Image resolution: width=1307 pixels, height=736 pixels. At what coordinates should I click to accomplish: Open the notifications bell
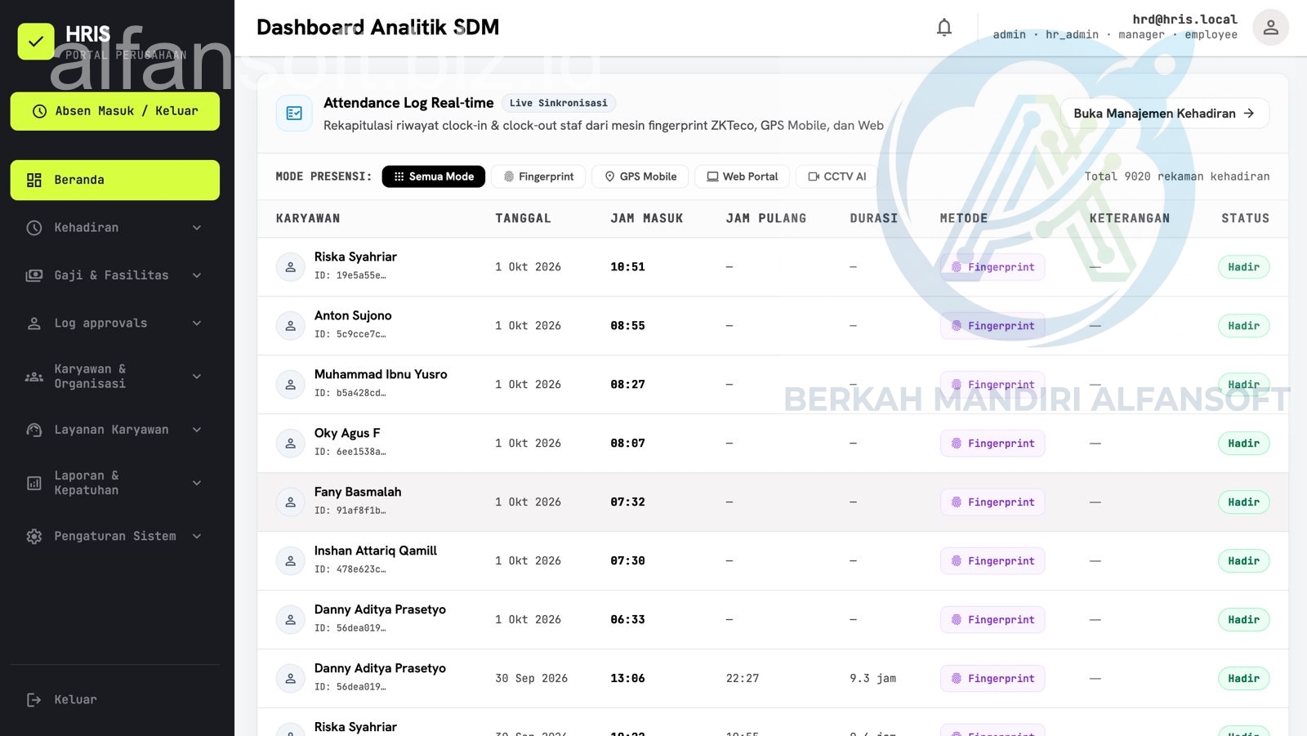point(944,27)
